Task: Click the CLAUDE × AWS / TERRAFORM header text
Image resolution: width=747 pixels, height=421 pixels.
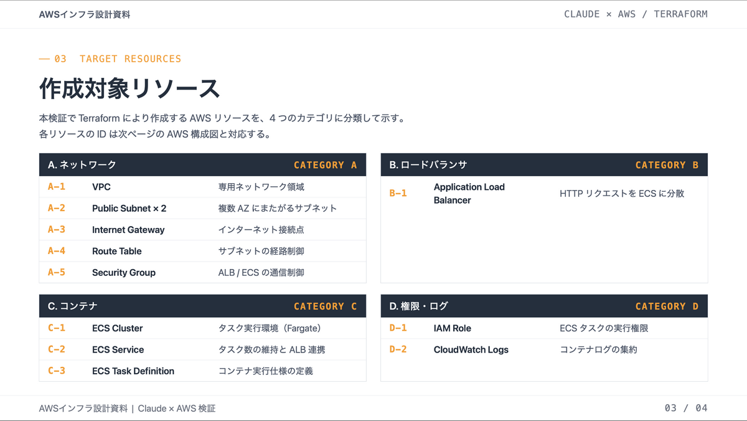Action: pyautogui.click(x=636, y=14)
